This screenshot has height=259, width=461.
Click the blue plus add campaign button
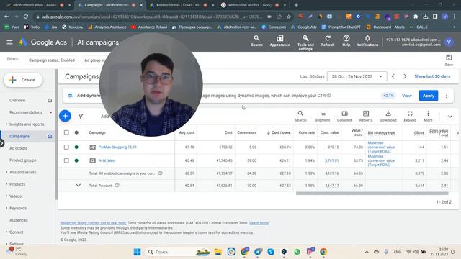point(65,116)
